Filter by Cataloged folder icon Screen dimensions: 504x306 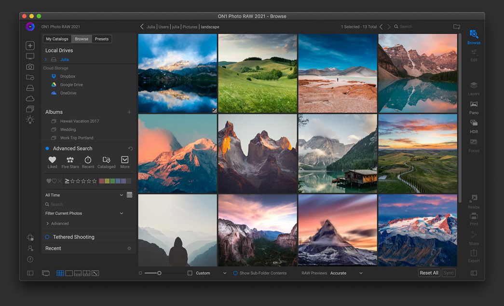[x=107, y=160]
